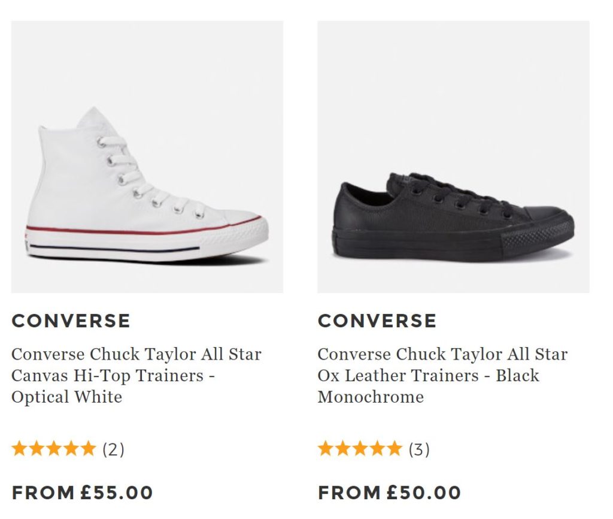The height and width of the screenshot is (519, 613).
Task: Click Converse brand label above black trainers
Action: coord(377,321)
